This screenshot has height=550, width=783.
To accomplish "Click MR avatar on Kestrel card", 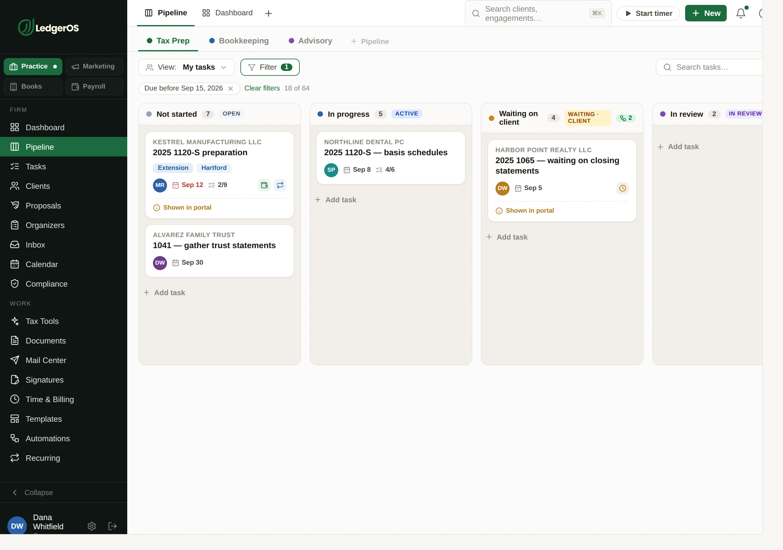I will coord(160,185).
